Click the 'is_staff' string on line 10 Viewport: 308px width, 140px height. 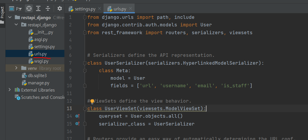click(235, 86)
